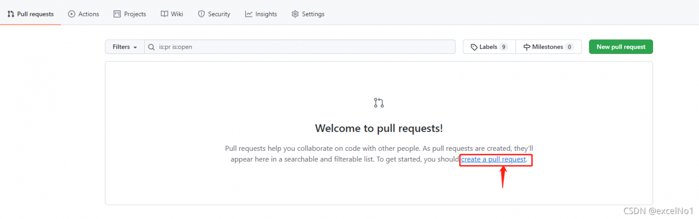
Task: Open the Milestones button
Action: click(x=549, y=47)
